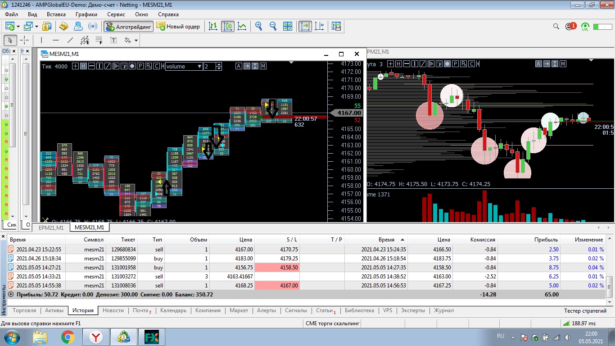
Task: Toggle chart shift in the toolbar
Action: 320,27
